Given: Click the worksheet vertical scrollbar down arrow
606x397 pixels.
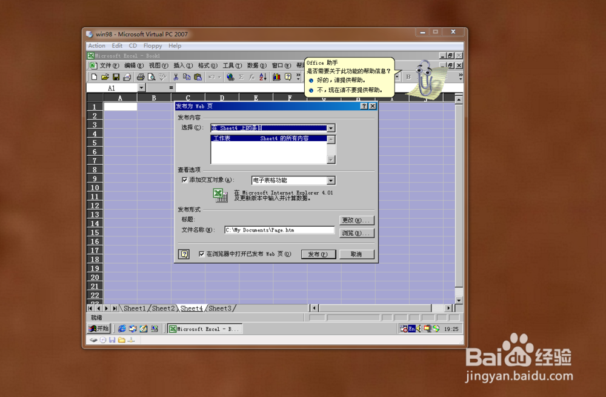Looking at the screenshot, I should click(x=459, y=300).
